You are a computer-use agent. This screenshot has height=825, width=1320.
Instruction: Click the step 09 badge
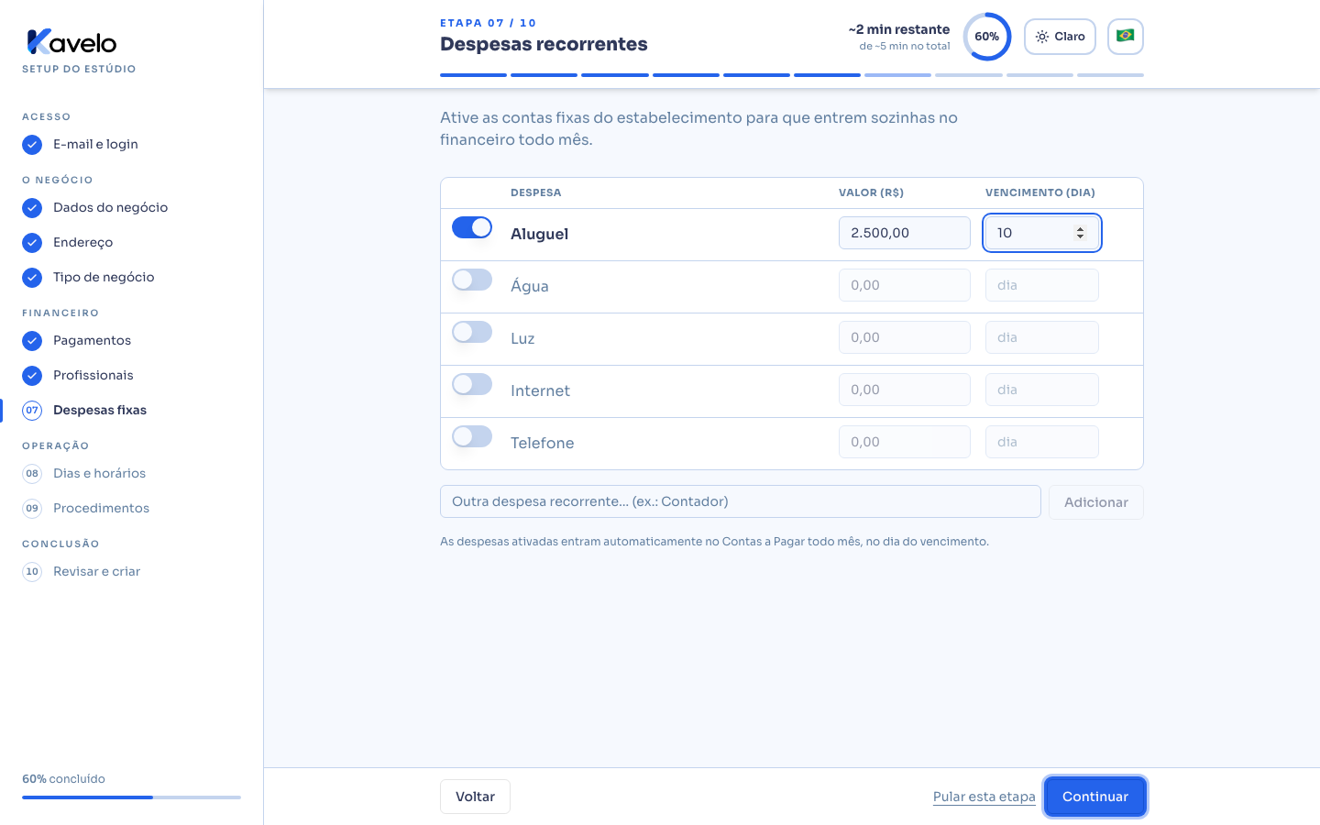click(x=32, y=509)
